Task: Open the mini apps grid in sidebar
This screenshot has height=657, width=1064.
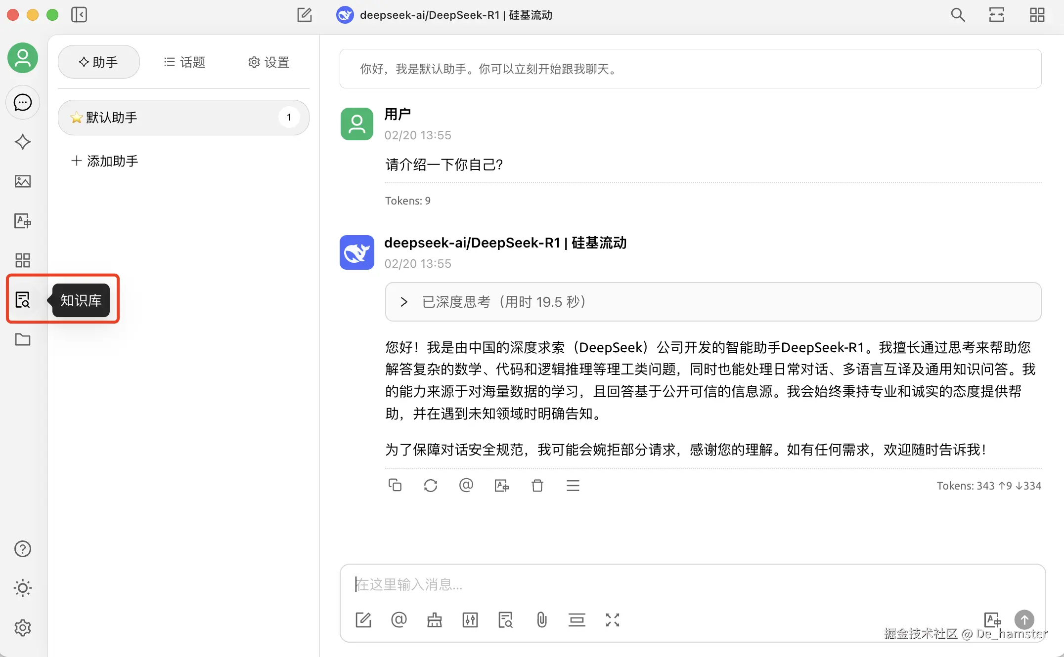Action: pos(23,260)
